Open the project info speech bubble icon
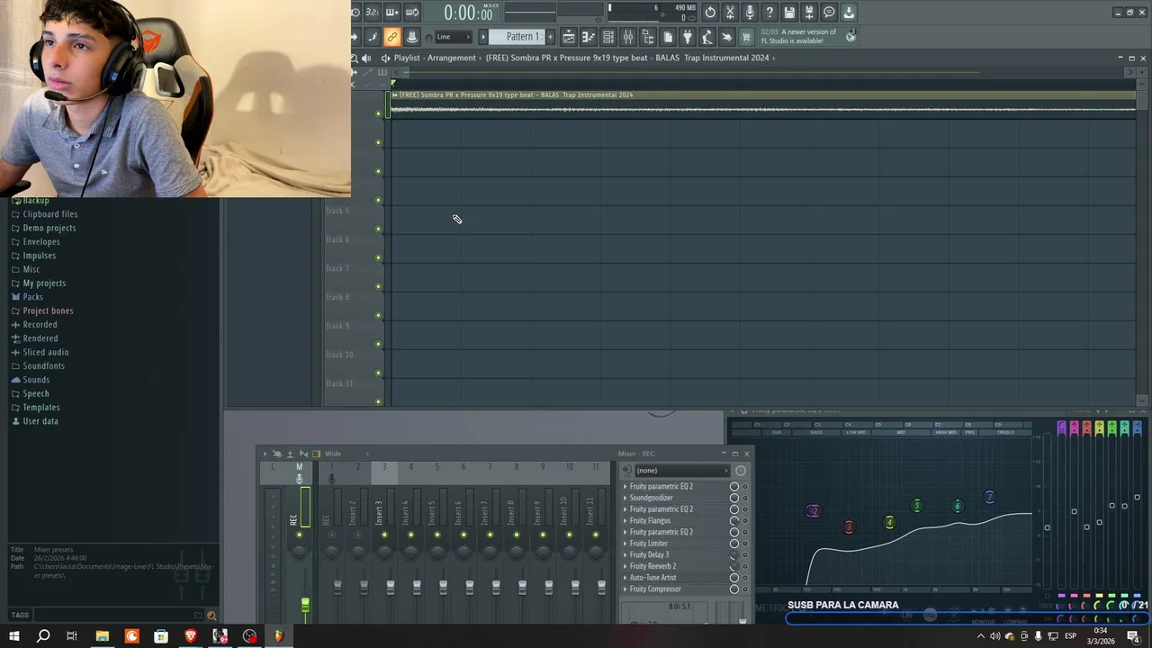The width and height of the screenshot is (1152, 648). pos(828,13)
